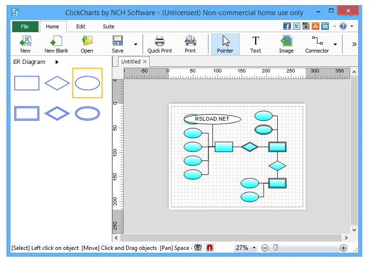The width and height of the screenshot is (371, 266).
Task: Open a file with the Open icon
Action: pos(87,44)
